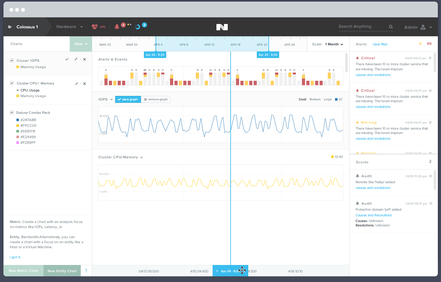The image size is (441, 282).
Task: Confirm the Cluser IOPS chart with checkmark icon
Action: coord(67,59)
